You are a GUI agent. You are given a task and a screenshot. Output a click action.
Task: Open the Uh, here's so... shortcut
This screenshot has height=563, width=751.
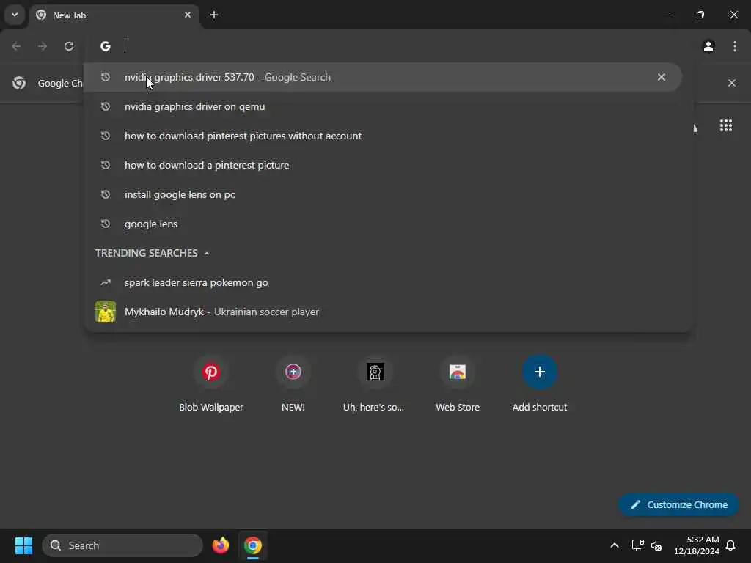click(375, 383)
